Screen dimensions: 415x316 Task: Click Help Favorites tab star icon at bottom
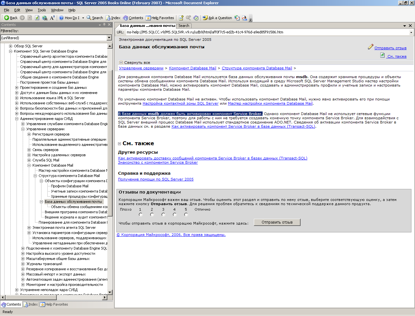(42, 304)
